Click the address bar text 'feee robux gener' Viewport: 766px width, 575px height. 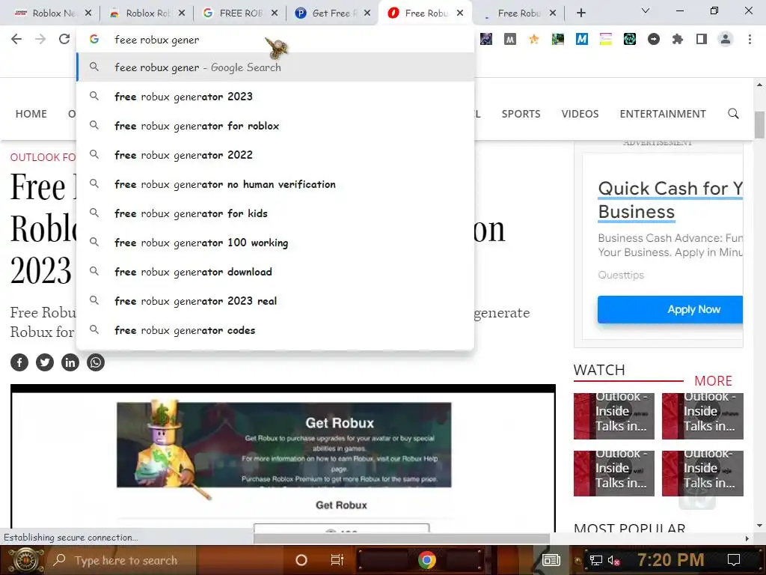[157, 40]
